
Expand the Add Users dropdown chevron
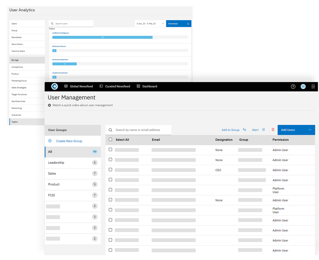coord(310,130)
